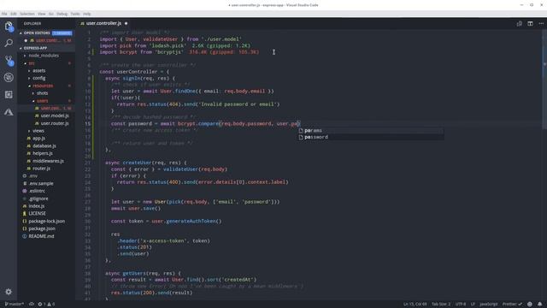The image size is (547, 308).
Task: Open middlewares.js in the explorer
Action: 48,162
